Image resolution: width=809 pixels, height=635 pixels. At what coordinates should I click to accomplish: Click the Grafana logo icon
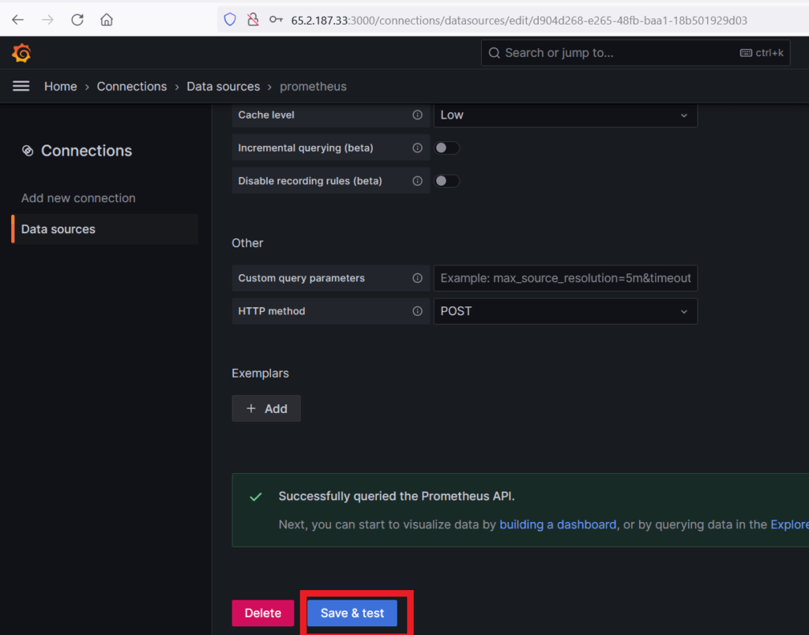pos(21,52)
